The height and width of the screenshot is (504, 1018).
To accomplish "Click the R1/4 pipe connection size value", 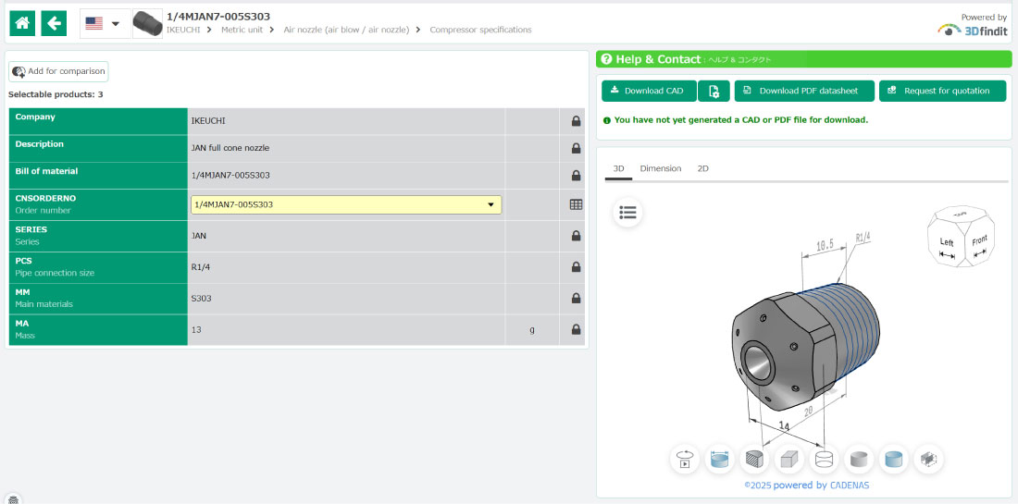I will [201, 266].
